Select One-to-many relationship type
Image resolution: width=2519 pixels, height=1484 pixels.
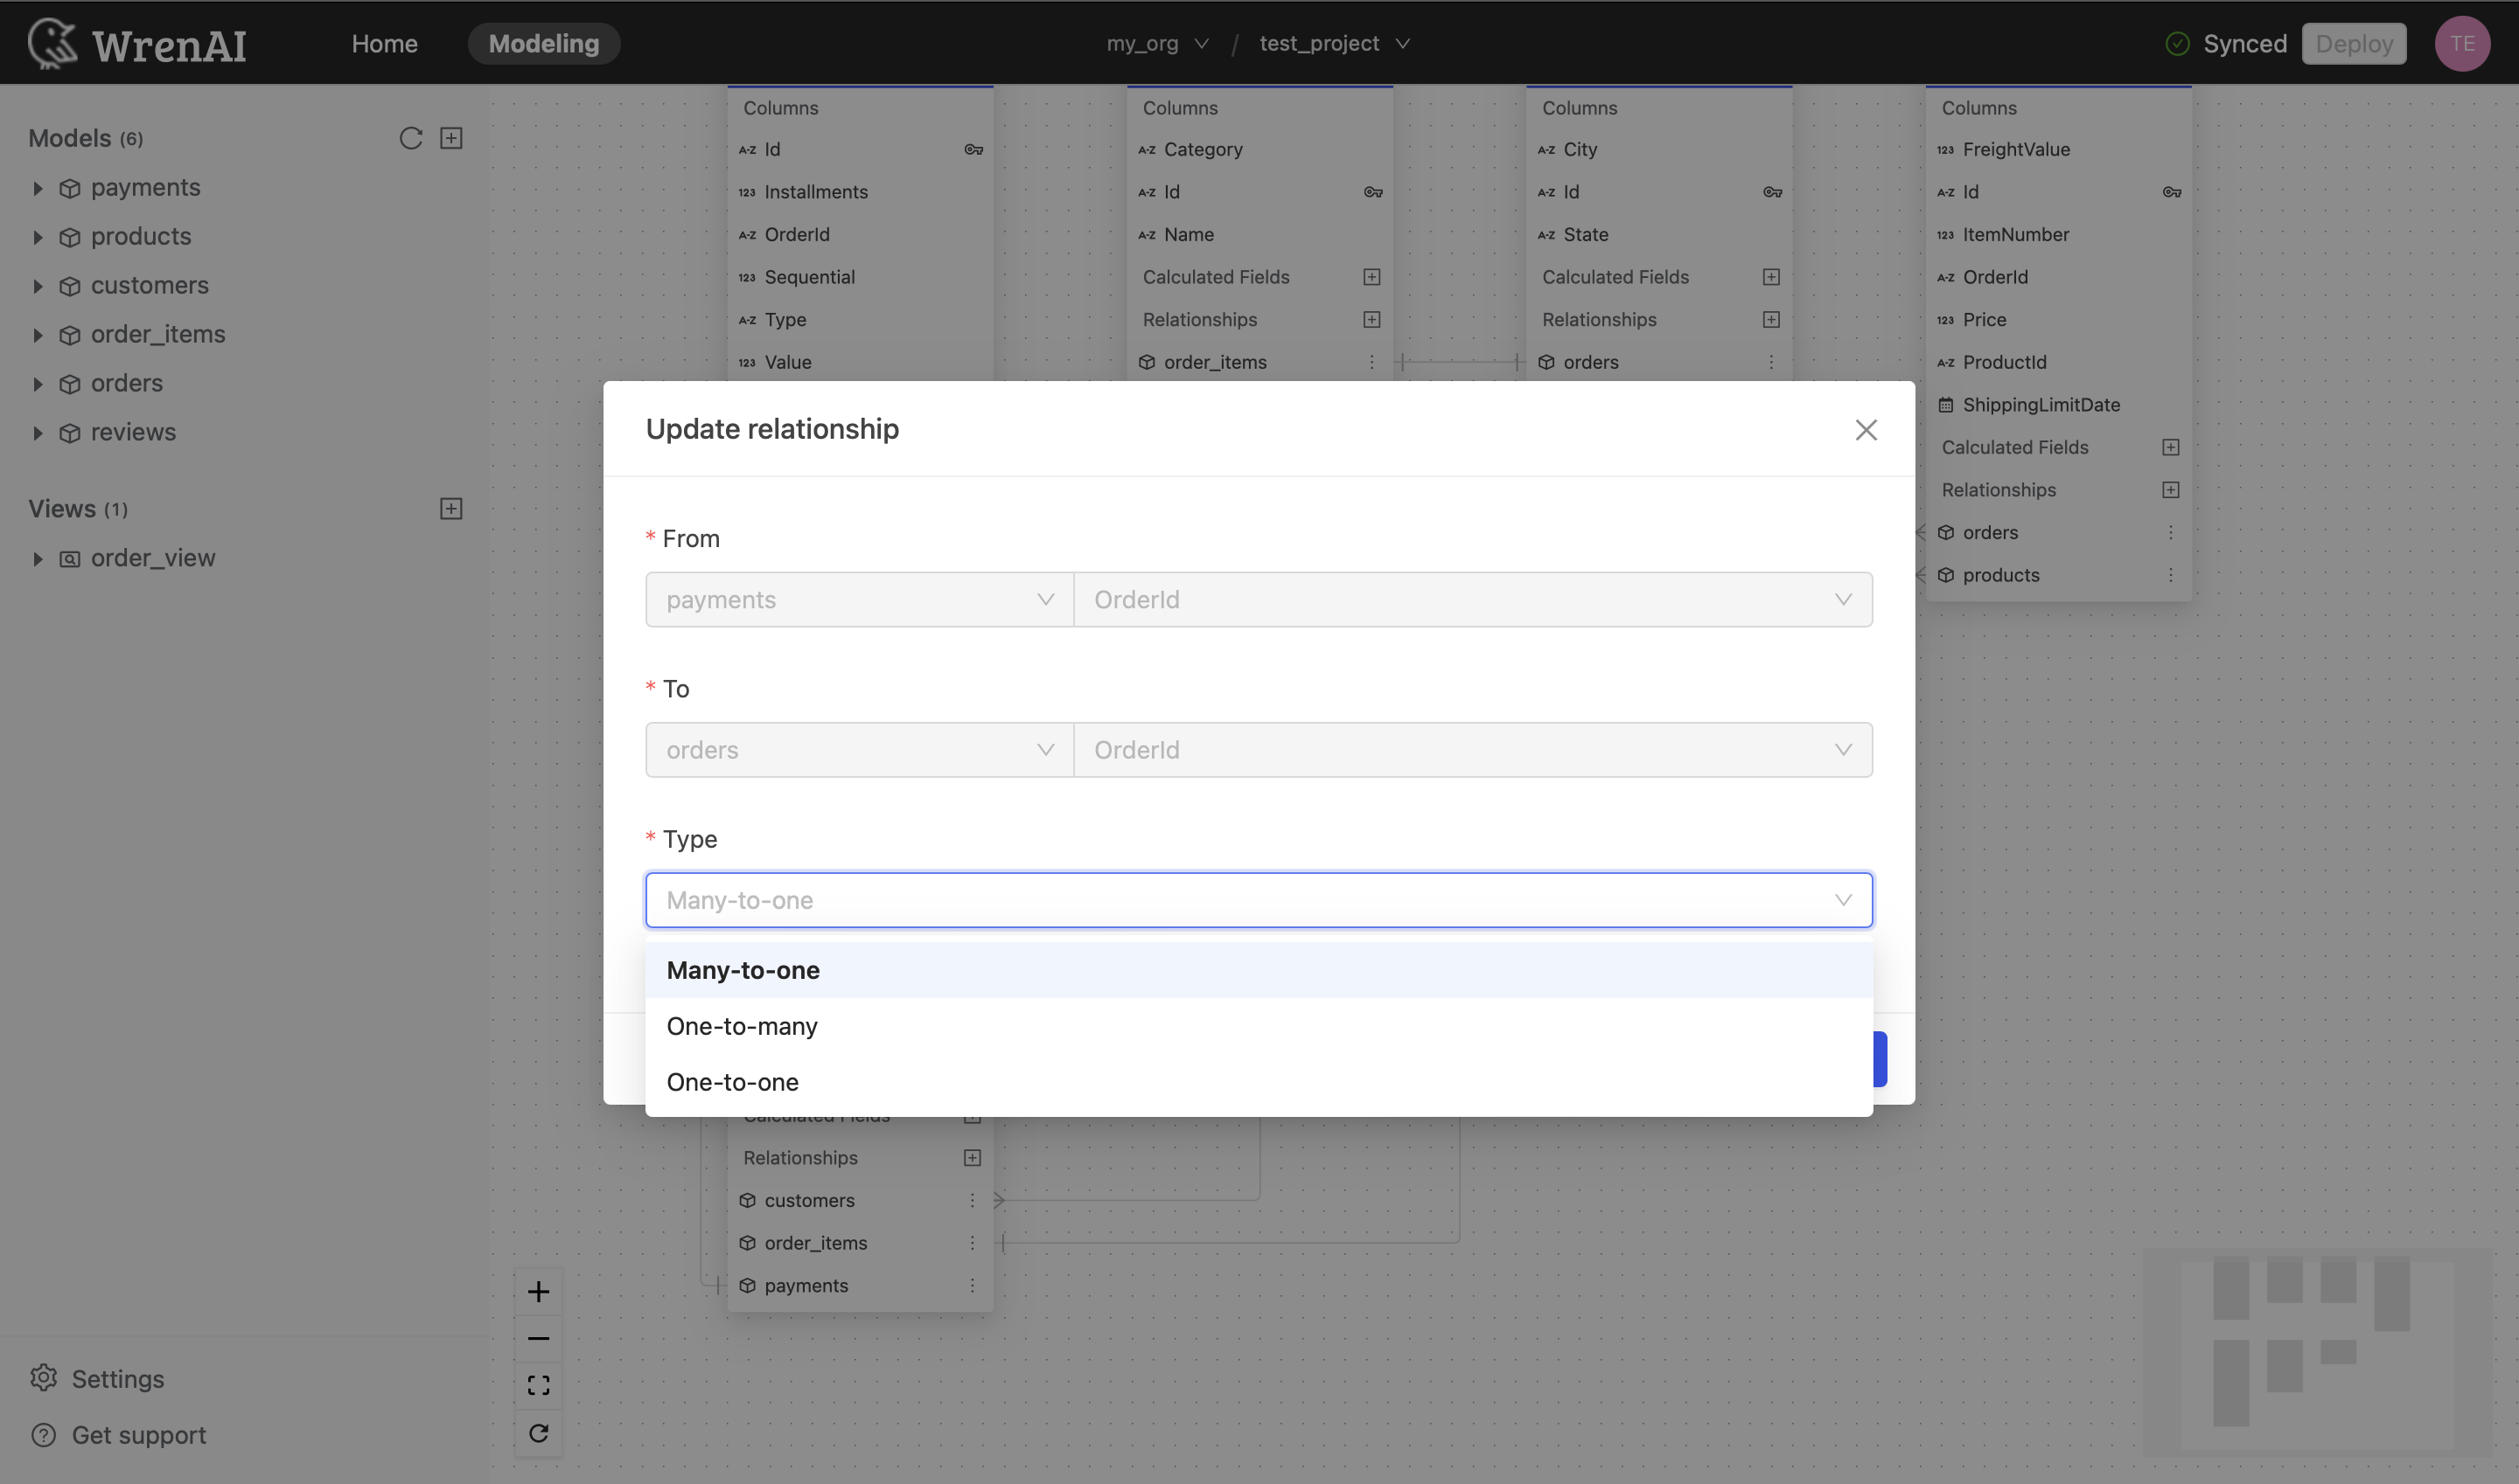tap(1259, 1026)
